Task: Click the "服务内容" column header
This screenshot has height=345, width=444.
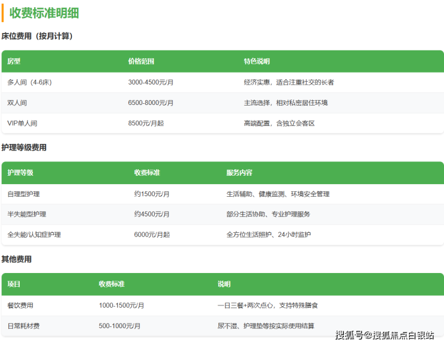Action: [239, 173]
